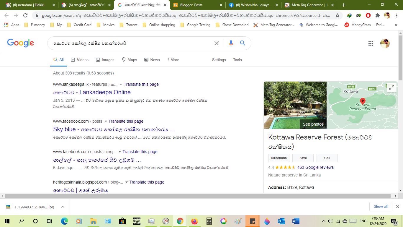Clear the Google search box
Viewport: 403px width, 227px height.
tap(217, 43)
